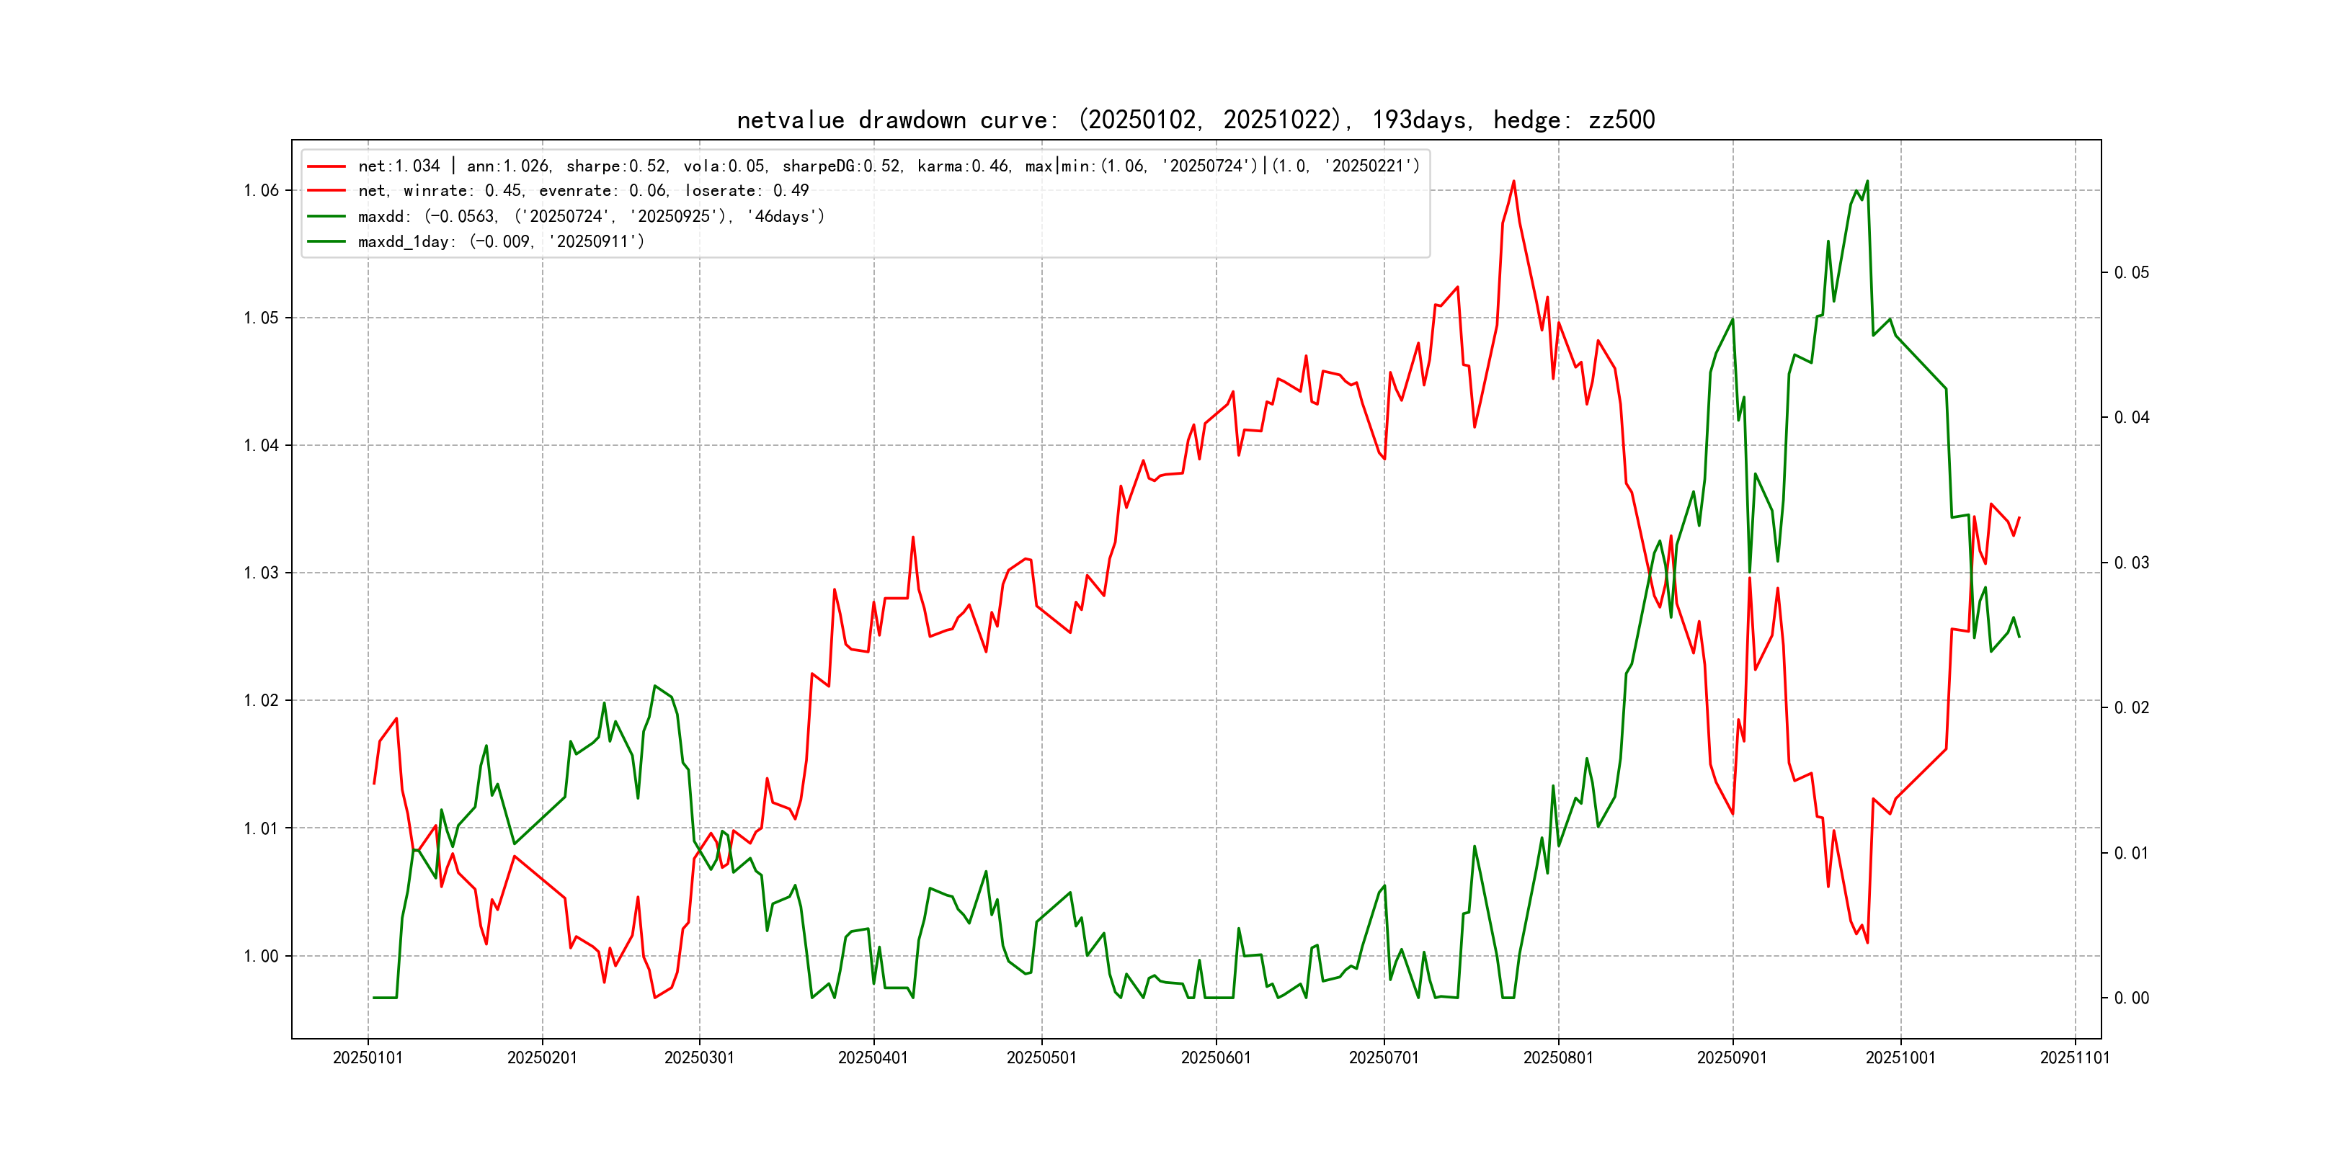Click the 20250601 x-axis tick label
Image resolution: width=2335 pixels, height=1167 pixels.
point(1216,1058)
